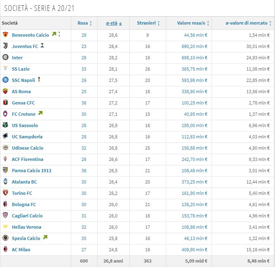Open Inter's squad value 698,10 mln €
The width and height of the screenshot is (275, 267).
[195, 58]
